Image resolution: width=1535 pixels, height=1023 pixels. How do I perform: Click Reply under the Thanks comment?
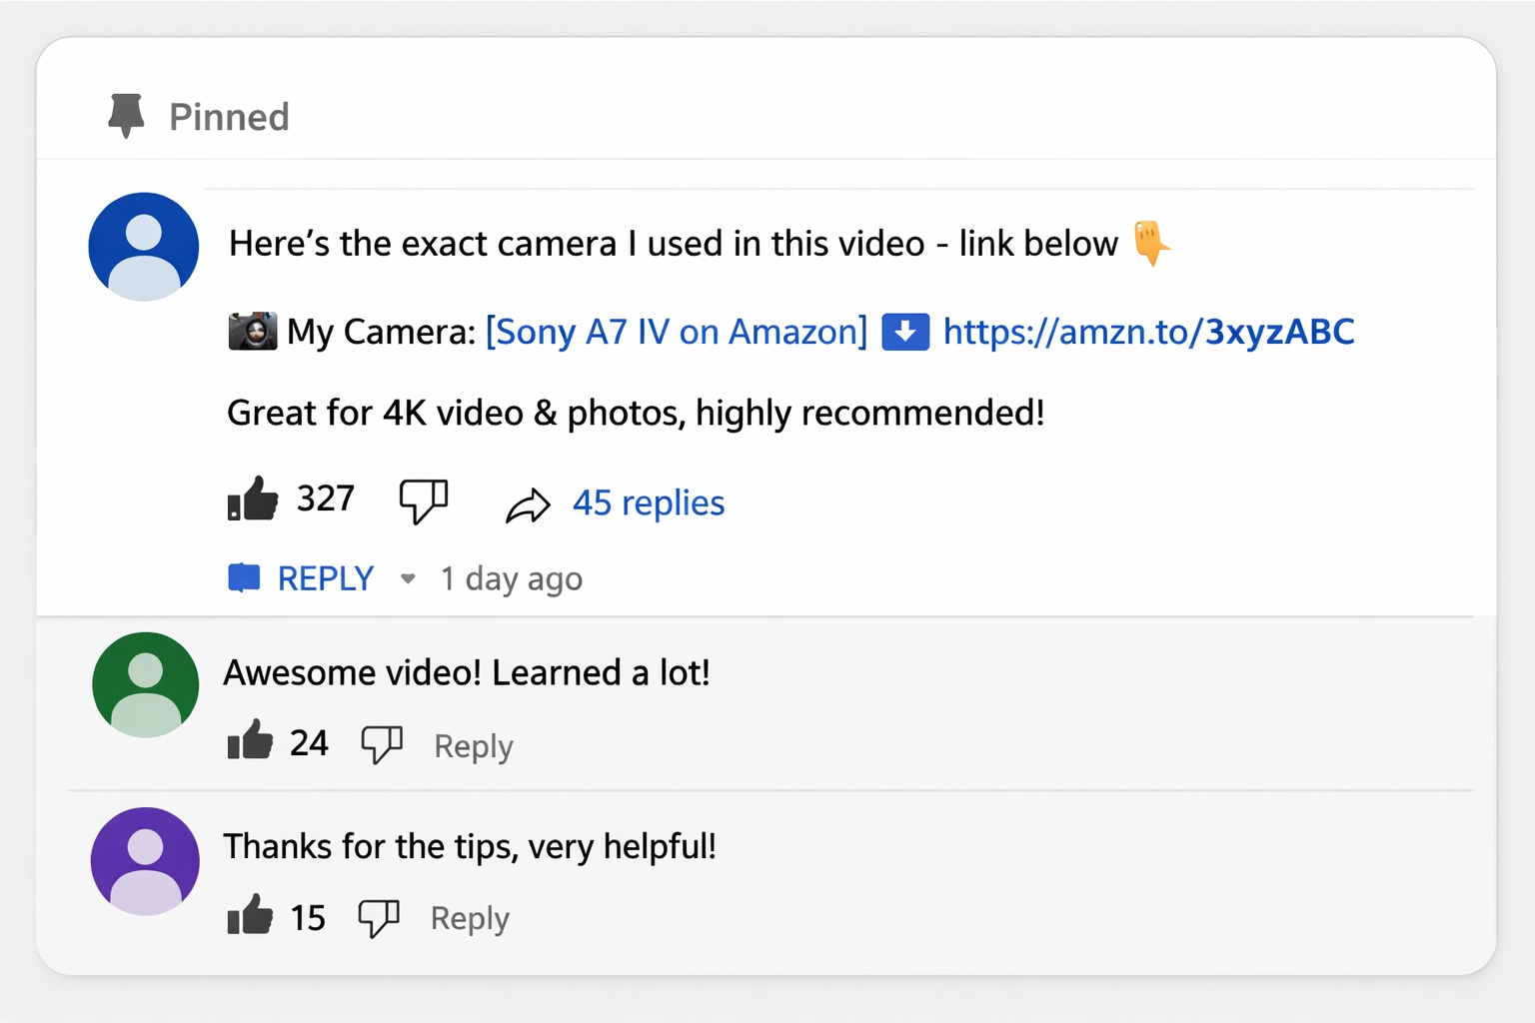(x=469, y=917)
